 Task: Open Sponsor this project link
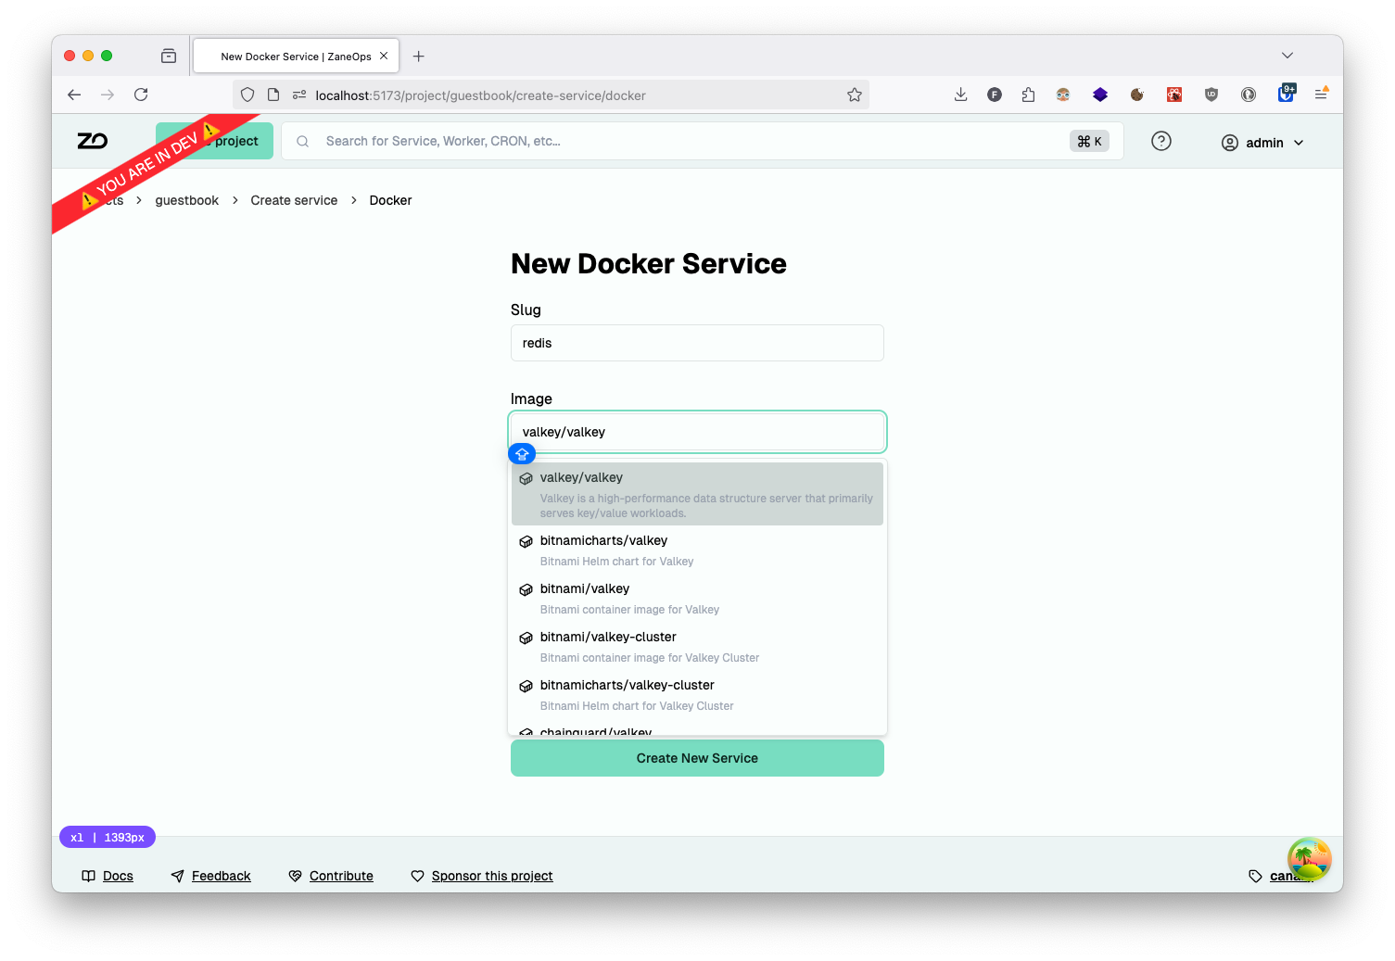(x=482, y=876)
